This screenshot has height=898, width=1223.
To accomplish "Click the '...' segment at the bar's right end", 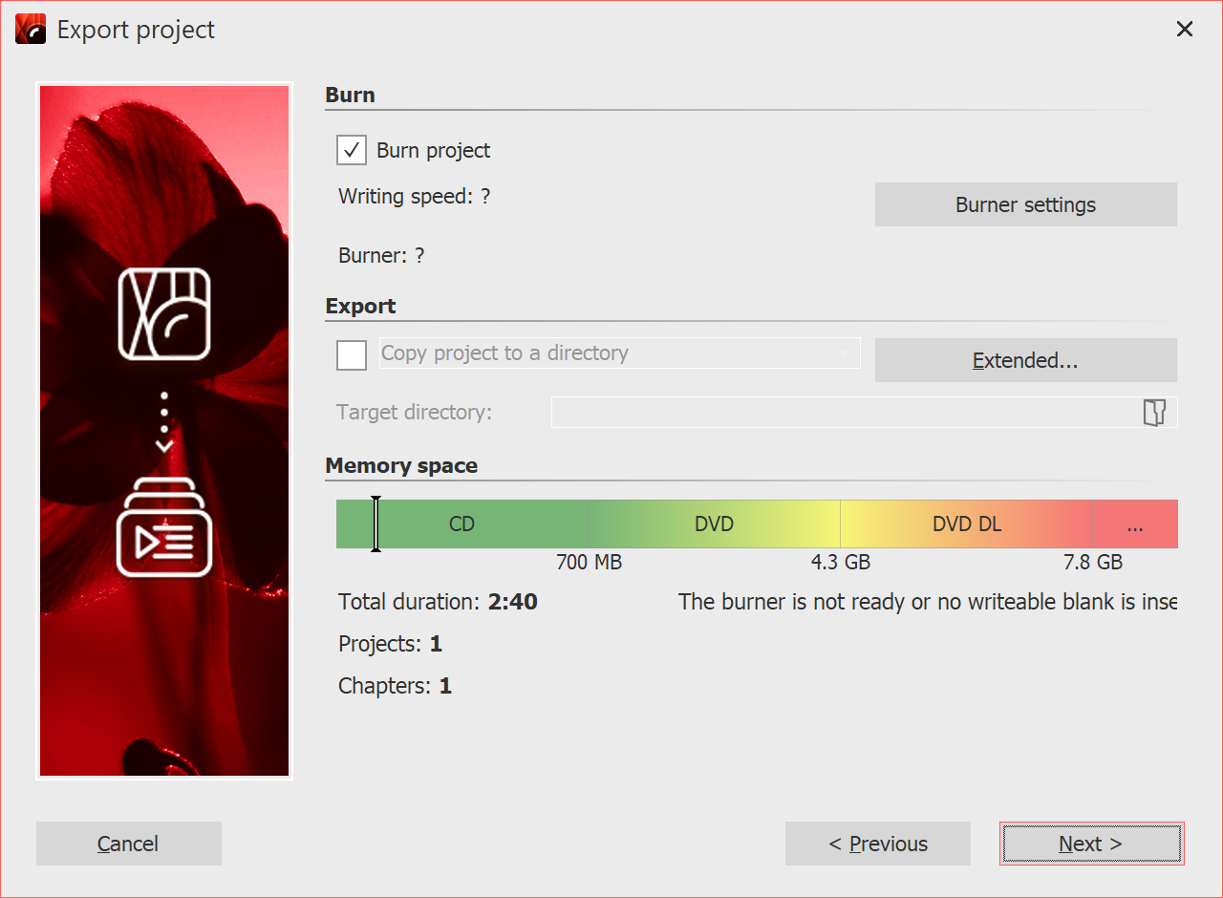I will tap(1135, 524).
